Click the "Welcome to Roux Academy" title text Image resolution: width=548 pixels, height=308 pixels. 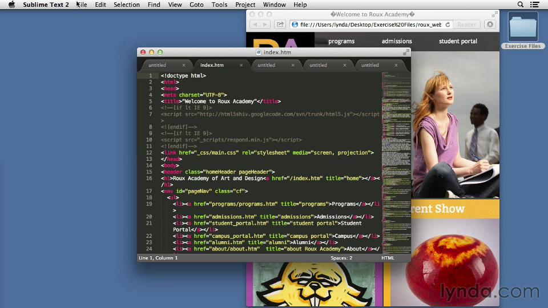pos(219,102)
